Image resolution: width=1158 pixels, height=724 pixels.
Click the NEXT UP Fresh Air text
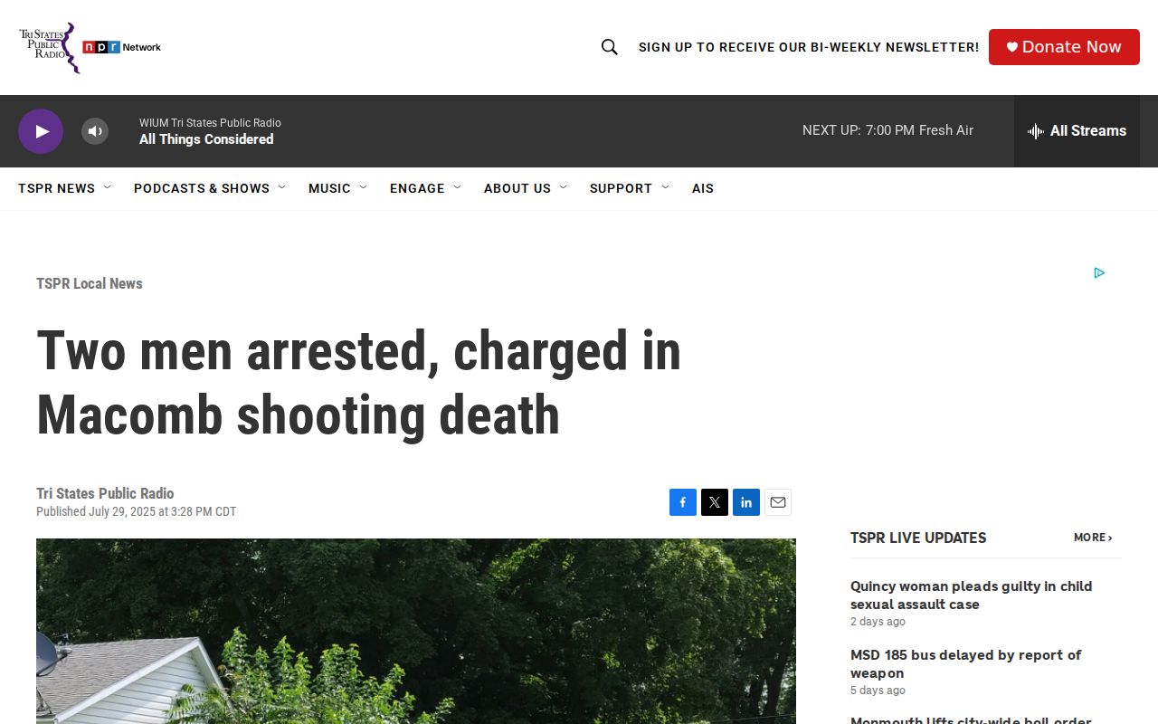(887, 130)
